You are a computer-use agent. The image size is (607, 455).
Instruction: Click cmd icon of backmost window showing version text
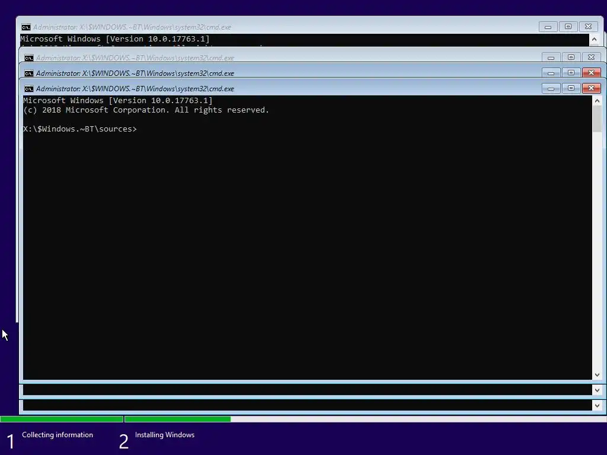26,27
